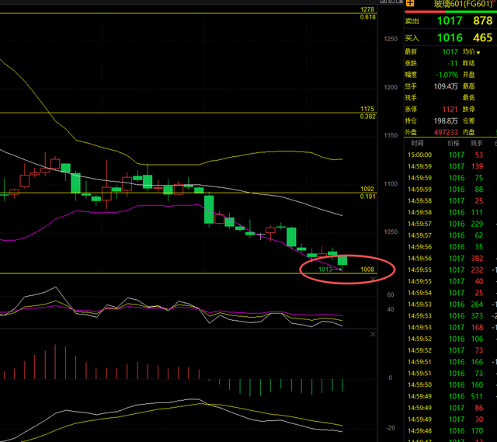
Task: Click the 1250 price axis label
Action: (391, 39)
